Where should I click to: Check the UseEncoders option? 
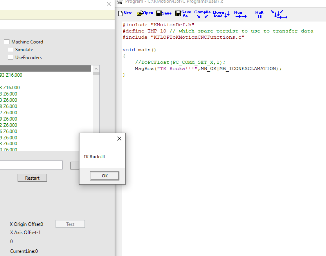click(11, 58)
